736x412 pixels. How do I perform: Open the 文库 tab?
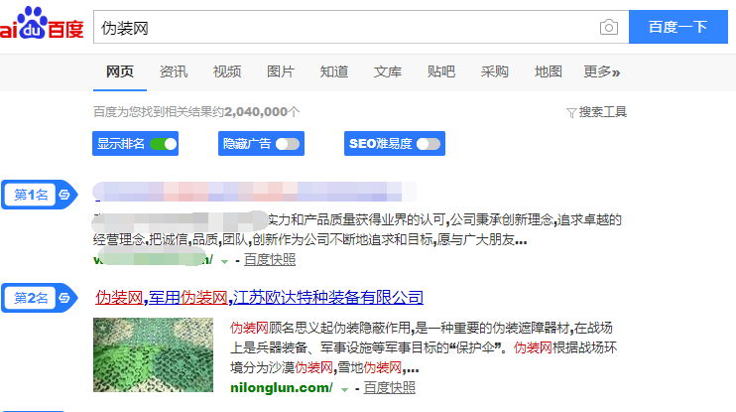pyautogui.click(x=387, y=71)
